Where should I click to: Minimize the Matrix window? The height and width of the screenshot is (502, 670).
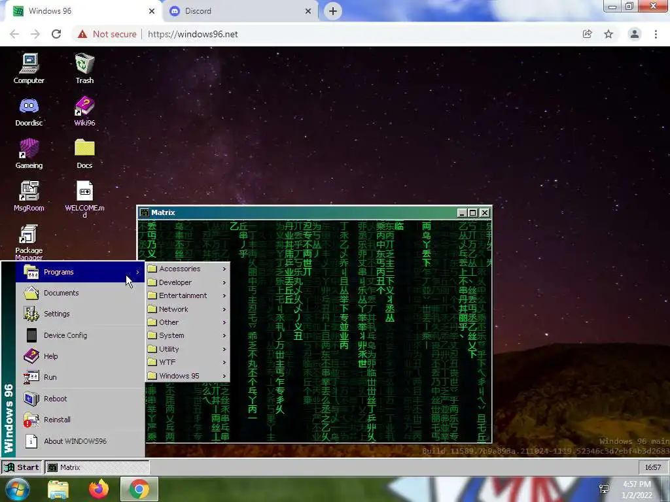tap(461, 212)
